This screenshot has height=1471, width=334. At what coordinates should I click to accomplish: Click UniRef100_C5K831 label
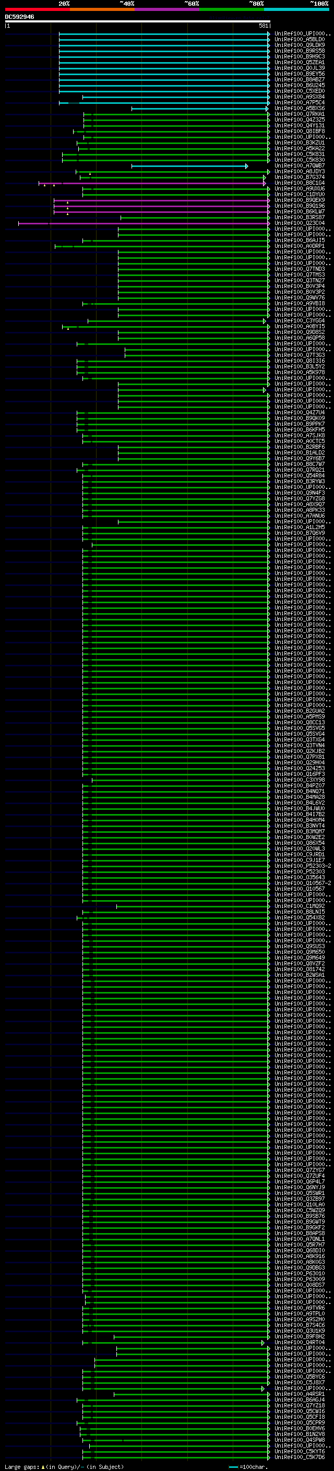[x=300, y=155]
